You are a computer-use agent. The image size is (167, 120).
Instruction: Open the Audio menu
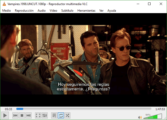(42, 11)
